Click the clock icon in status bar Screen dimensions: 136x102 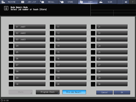pyautogui.click(x=2, y=100)
